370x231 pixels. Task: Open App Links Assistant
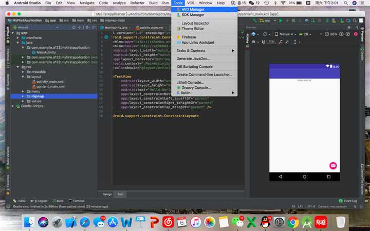tap(204, 43)
